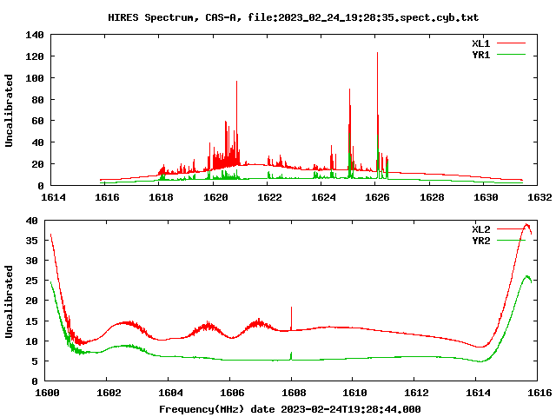Click the 140 y-axis tick label
The height and width of the screenshot is (417, 556).
point(35,35)
